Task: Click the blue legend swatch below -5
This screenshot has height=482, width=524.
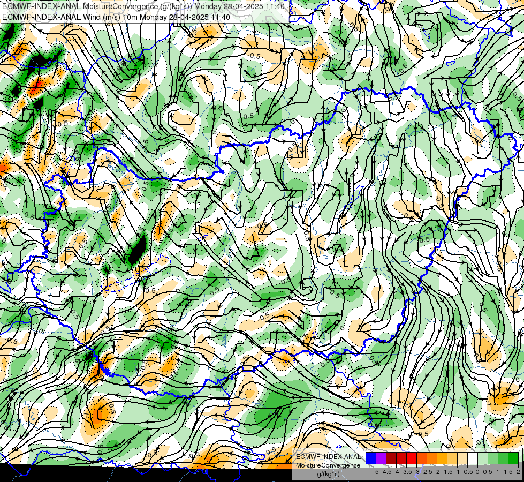Action: [371, 458]
